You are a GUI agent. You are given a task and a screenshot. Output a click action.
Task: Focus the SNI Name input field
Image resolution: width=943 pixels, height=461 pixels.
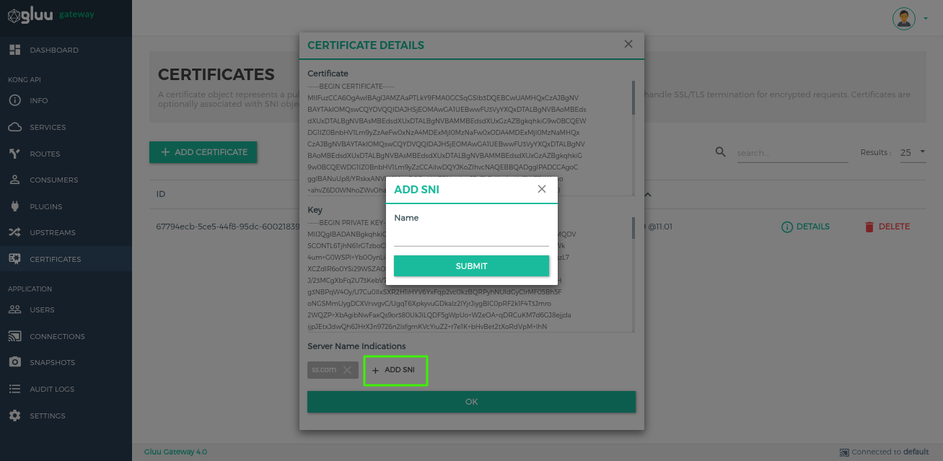coord(471,237)
